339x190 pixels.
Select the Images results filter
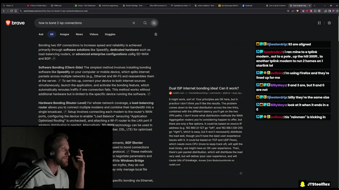64,34
